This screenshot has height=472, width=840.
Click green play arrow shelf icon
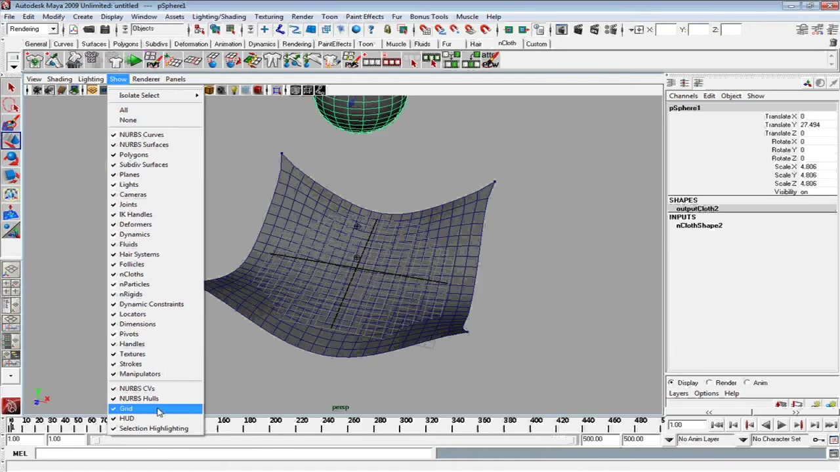click(x=134, y=62)
